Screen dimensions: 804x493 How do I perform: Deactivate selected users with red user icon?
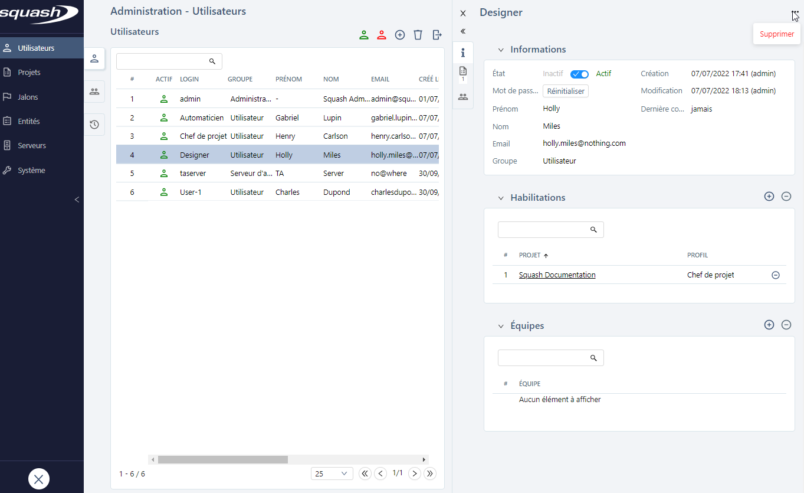382,35
